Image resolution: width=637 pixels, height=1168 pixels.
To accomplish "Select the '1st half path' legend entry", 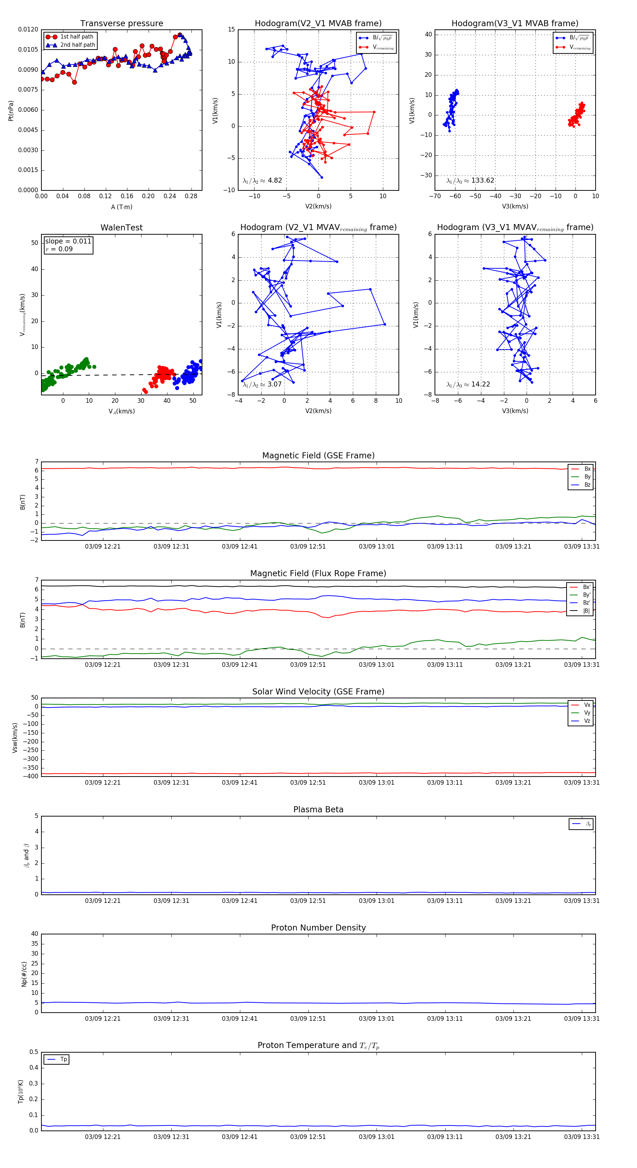I will point(70,37).
